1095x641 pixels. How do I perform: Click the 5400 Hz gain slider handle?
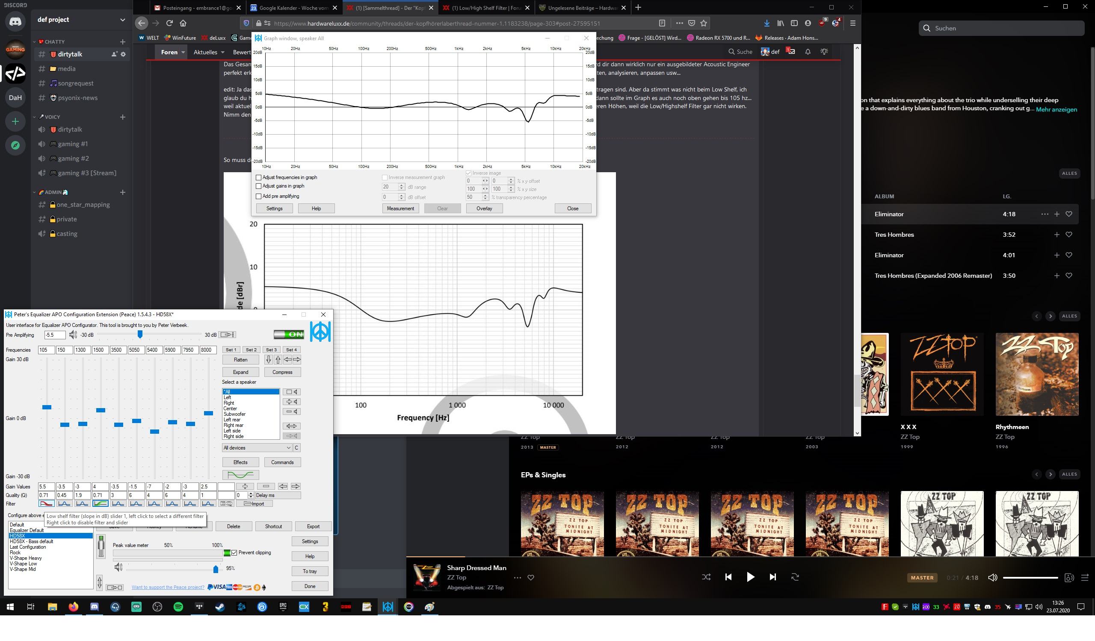154,431
